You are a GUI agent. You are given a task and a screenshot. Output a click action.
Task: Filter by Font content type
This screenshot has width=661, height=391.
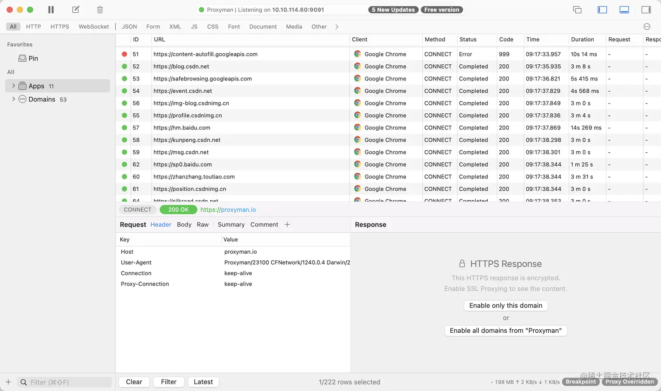[x=234, y=27]
